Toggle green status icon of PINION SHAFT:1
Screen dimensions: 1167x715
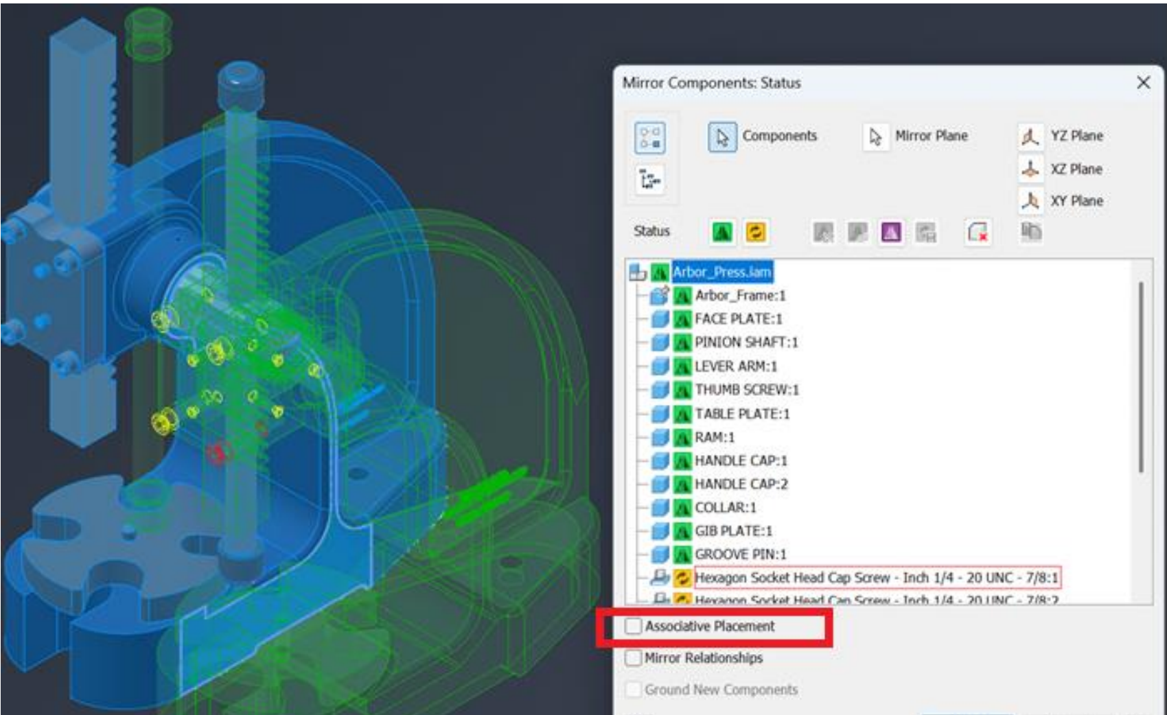tap(682, 342)
